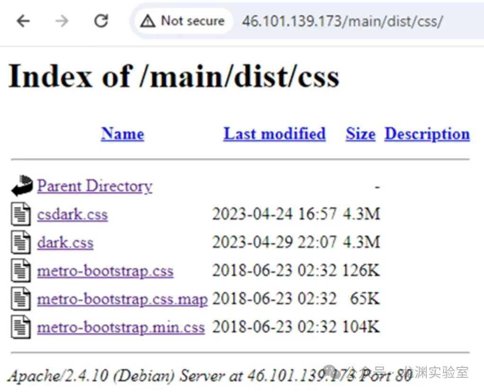Click the browser back arrow
Image resolution: width=484 pixels, height=392 pixels.
click(23, 21)
